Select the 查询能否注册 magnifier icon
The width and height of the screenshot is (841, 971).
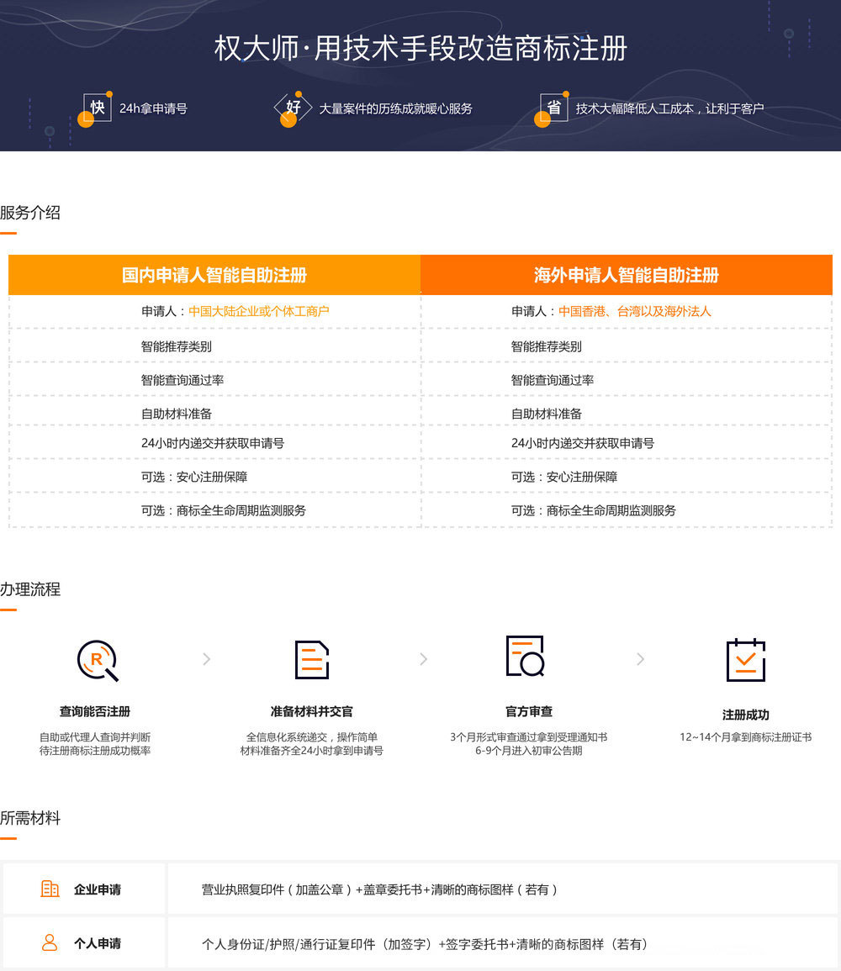pyautogui.click(x=98, y=661)
